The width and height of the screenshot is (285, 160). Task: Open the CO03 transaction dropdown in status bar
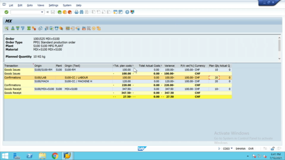pos(232,148)
